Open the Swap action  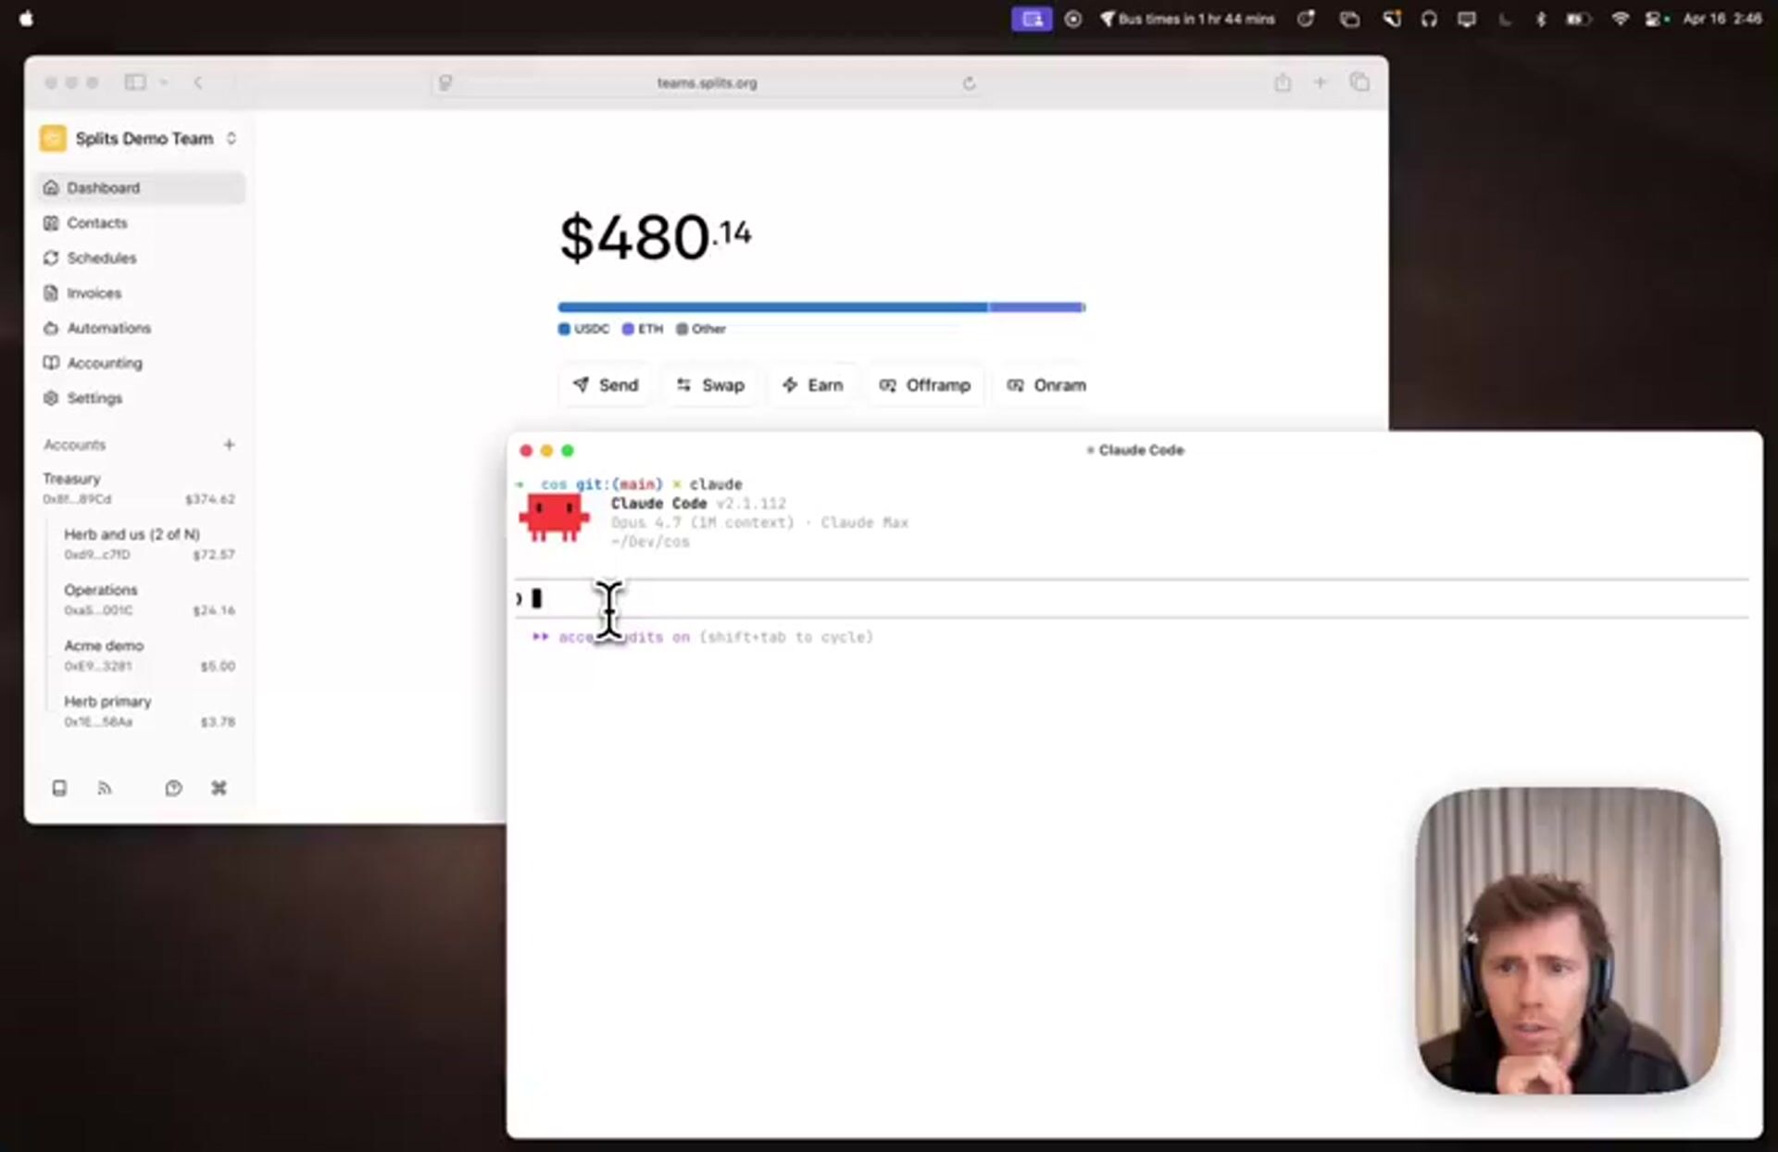pyautogui.click(x=710, y=385)
